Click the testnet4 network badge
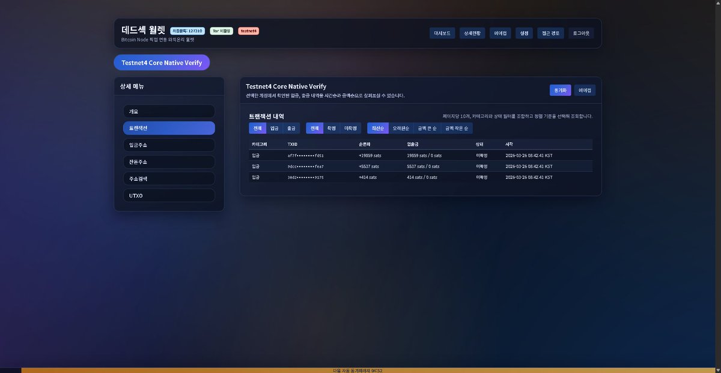Image resolution: width=721 pixels, height=373 pixels. (x=249, y=31)
